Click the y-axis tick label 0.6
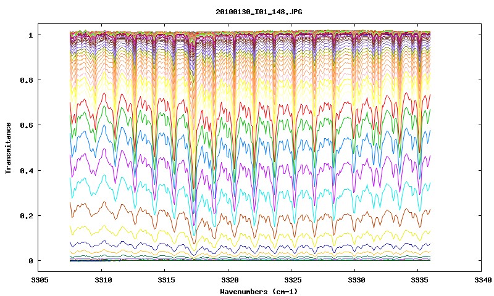Screen dimensions: 494x296 [x=27, y=125]
